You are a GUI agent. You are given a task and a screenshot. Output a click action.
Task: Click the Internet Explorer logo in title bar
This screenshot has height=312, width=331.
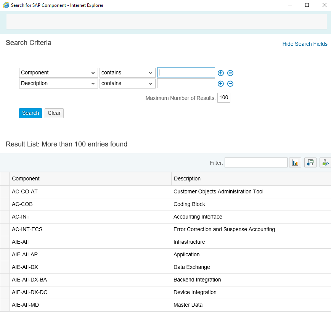tap(6, 5)
